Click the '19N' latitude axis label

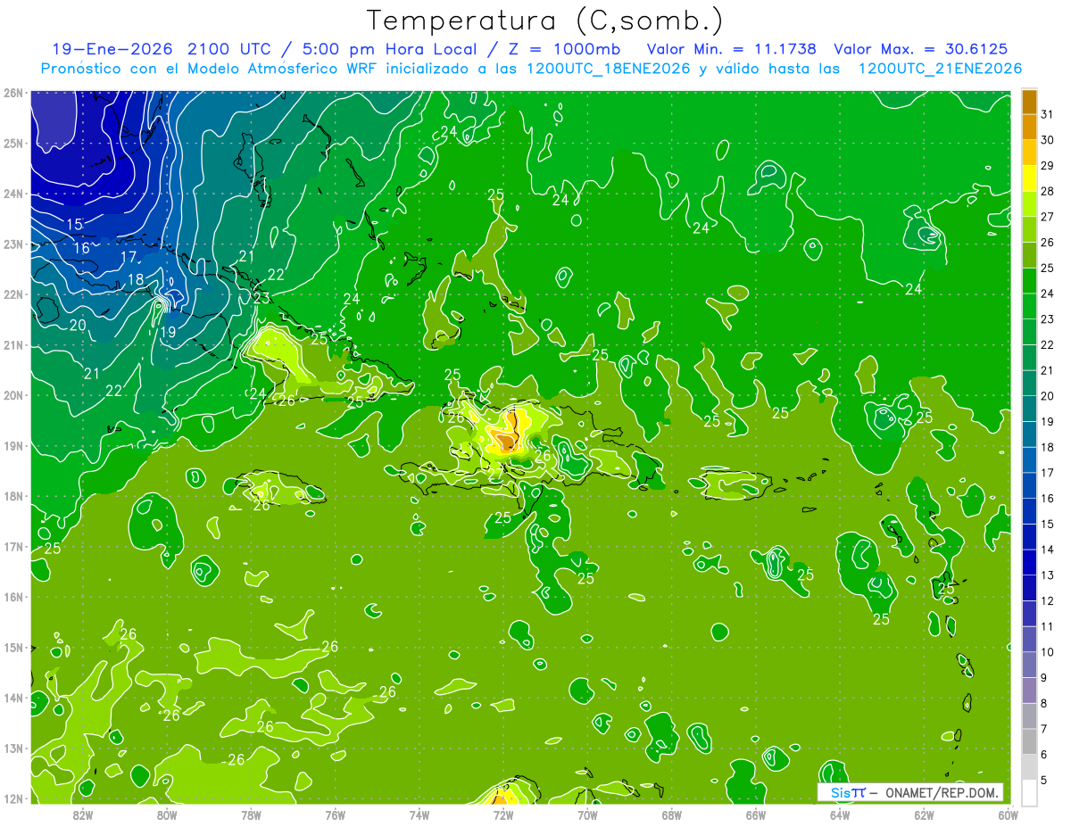point(13,446)
